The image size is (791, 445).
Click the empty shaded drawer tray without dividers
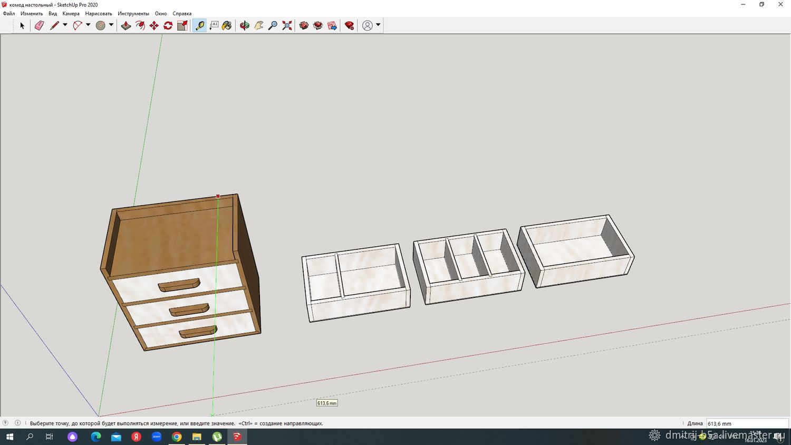point(575,251)
